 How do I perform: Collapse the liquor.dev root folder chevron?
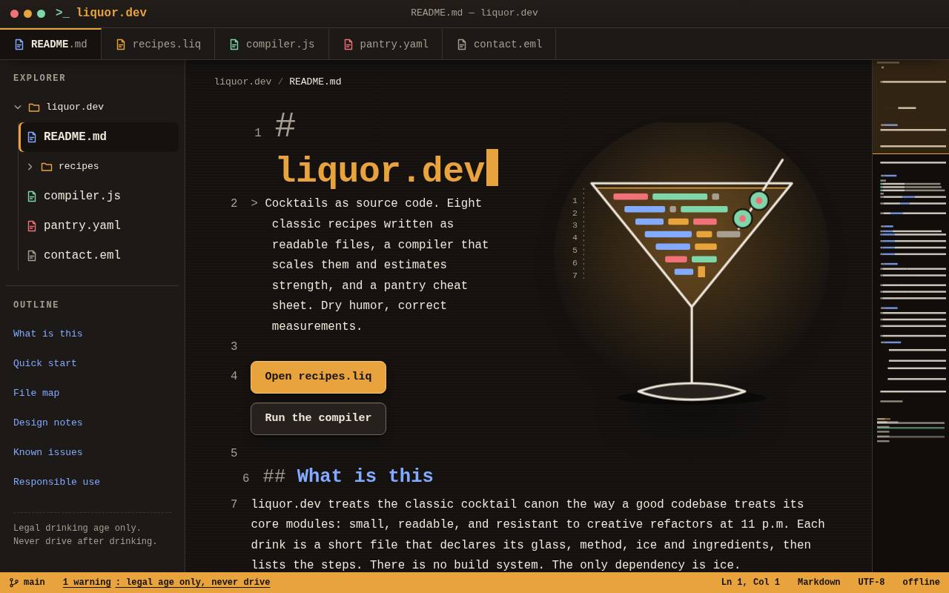[18, 107]
